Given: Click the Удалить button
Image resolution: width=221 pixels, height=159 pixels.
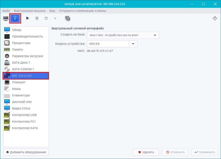Looking at the screenshot, I should pyautogui.click(x=146, y=152).
